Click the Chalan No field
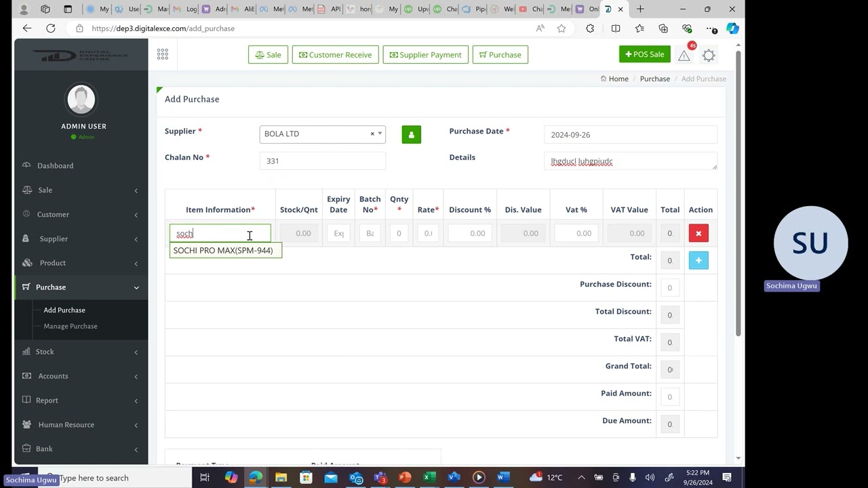 pos(322,161)
